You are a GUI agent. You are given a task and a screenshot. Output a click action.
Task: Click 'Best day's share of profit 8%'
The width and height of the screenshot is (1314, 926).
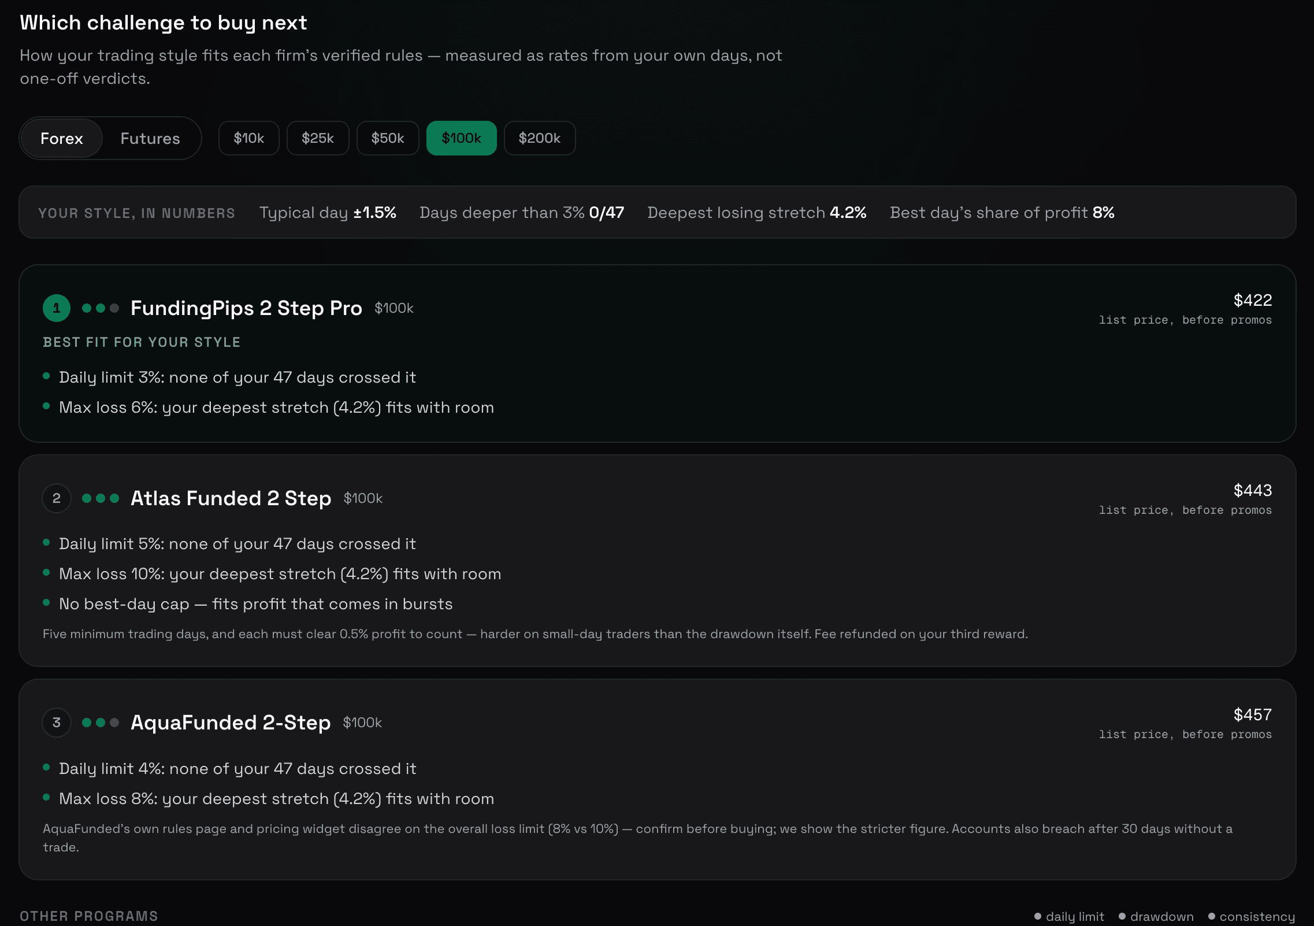click(1002, 213)
